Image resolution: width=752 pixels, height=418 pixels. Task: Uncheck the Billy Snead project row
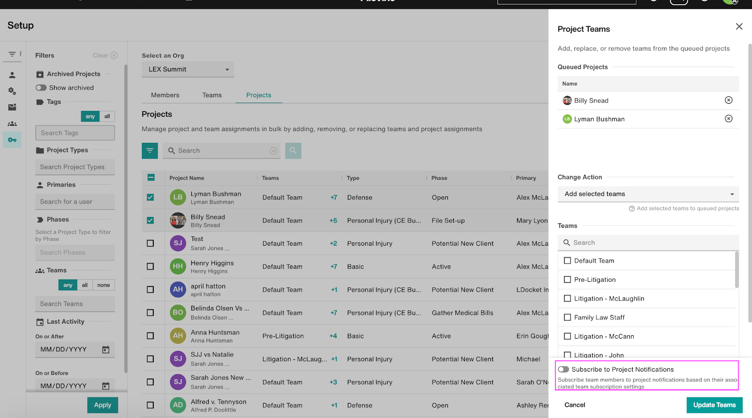pyautogui.click(x=150, y=220)
